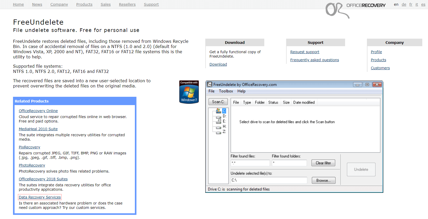This screenshot has height=219, width=428.
Task: Click the Compatible with Windows 7 badge
Action: [x=189, y=92]
